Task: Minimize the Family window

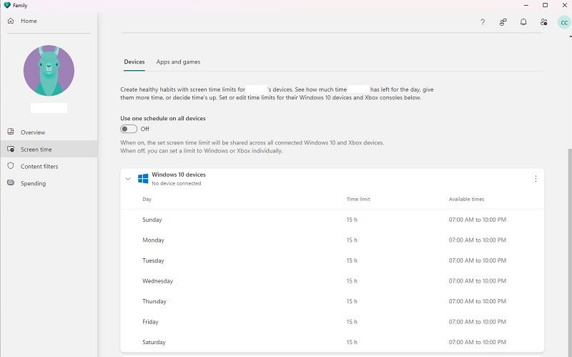Action: coord(526,5)
